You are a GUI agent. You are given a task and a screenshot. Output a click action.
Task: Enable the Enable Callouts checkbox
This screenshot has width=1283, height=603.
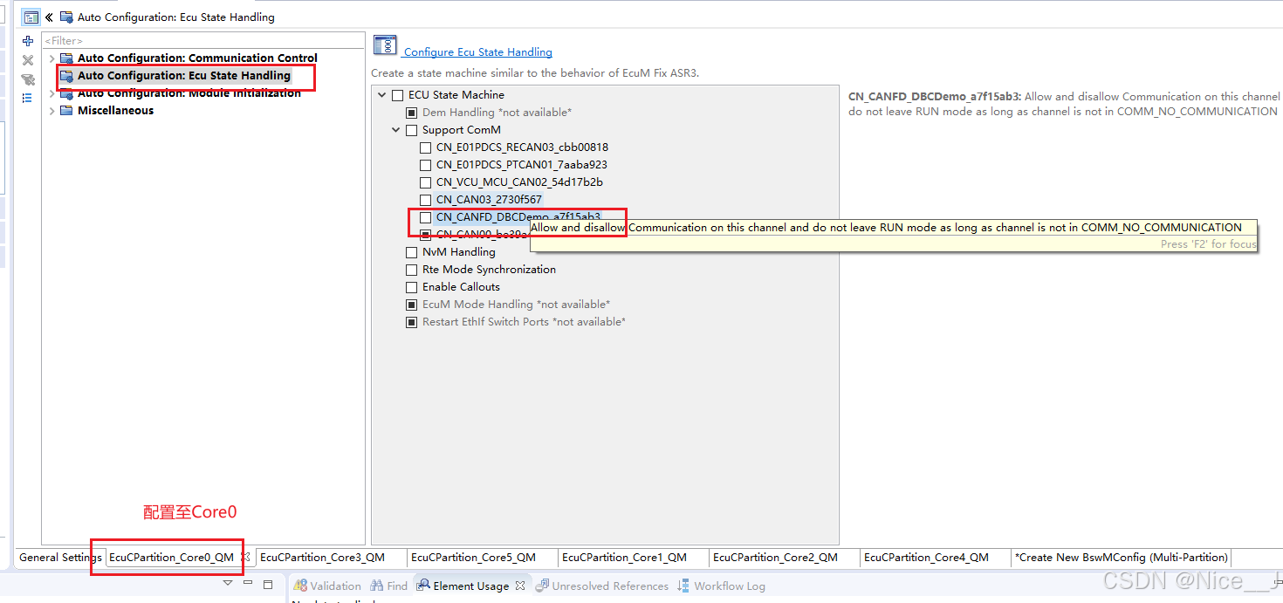411,287
